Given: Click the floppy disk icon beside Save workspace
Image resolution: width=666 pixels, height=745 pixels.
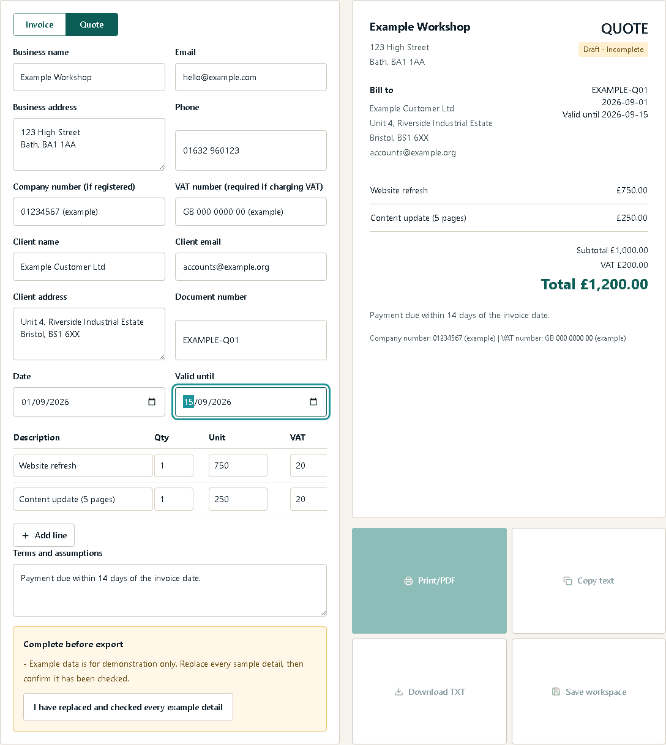Looking at the screenshot, I should (556, 692).
